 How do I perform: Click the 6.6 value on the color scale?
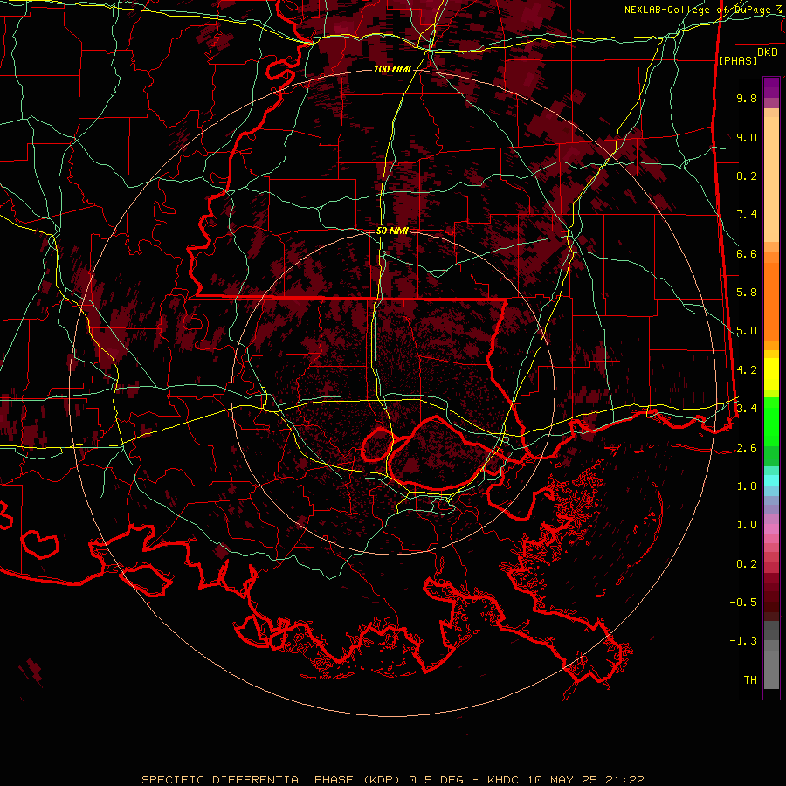tap(747, 253)
